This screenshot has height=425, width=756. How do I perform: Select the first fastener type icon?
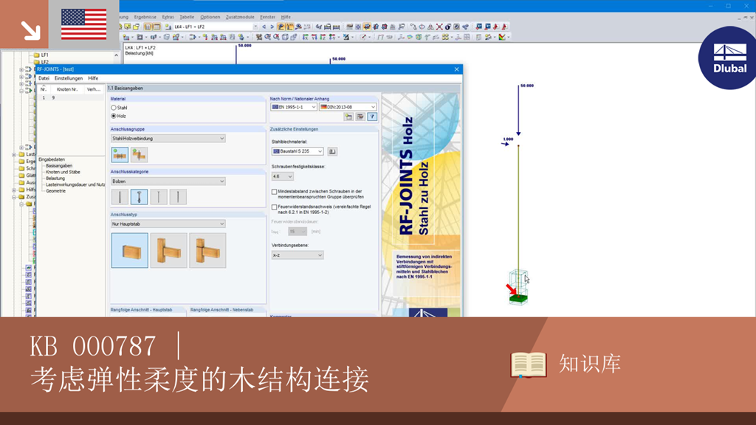click(120, 197)
